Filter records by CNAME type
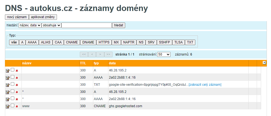This screenshot has width=271, height=116. pos(72,42)
